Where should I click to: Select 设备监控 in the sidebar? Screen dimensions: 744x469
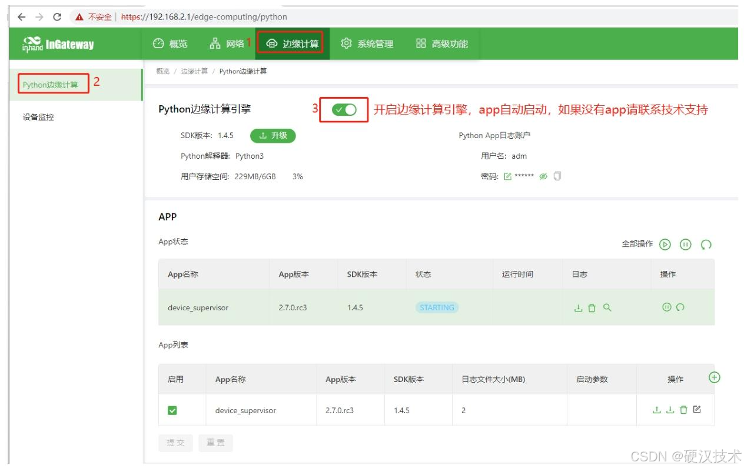coord(38,117)
